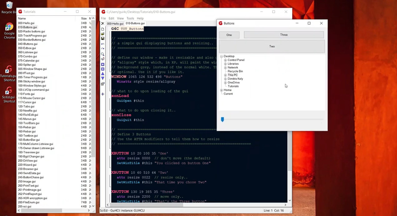Image resolution: width=397 pixels, height=216 pixels.
Task: Select 070-Combo.gui in file list
Action: (x=27, y=56)
